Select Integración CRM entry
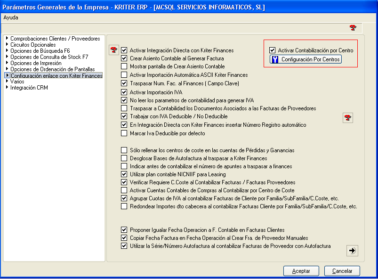 (x=29, y=88)
